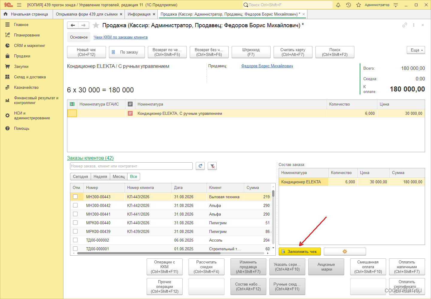Click the orders list horizontal scrollbar

coord(149,253)
